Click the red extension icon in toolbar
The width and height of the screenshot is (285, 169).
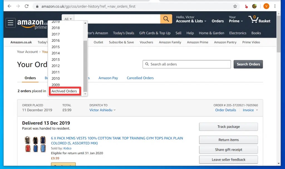point(246,7)
